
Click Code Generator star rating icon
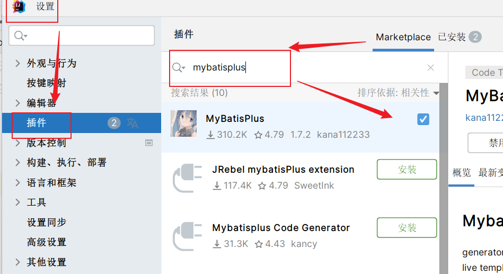click(259, 244)
